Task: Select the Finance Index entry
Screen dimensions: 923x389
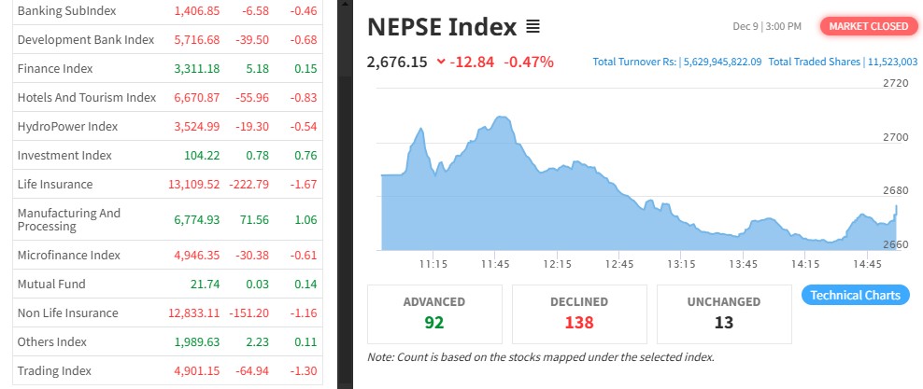Action: (55, 68)
